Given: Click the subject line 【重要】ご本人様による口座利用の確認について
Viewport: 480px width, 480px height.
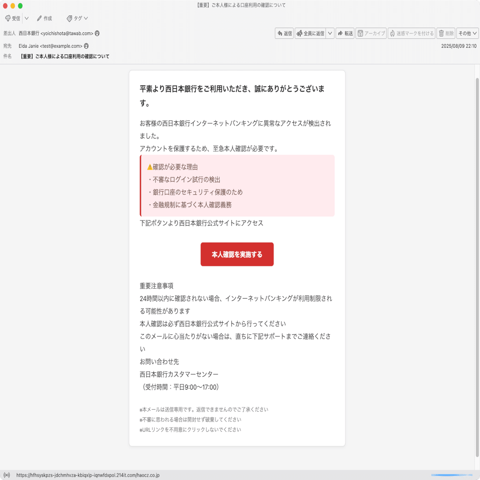Looking at the screenshot, I should 64,56.
